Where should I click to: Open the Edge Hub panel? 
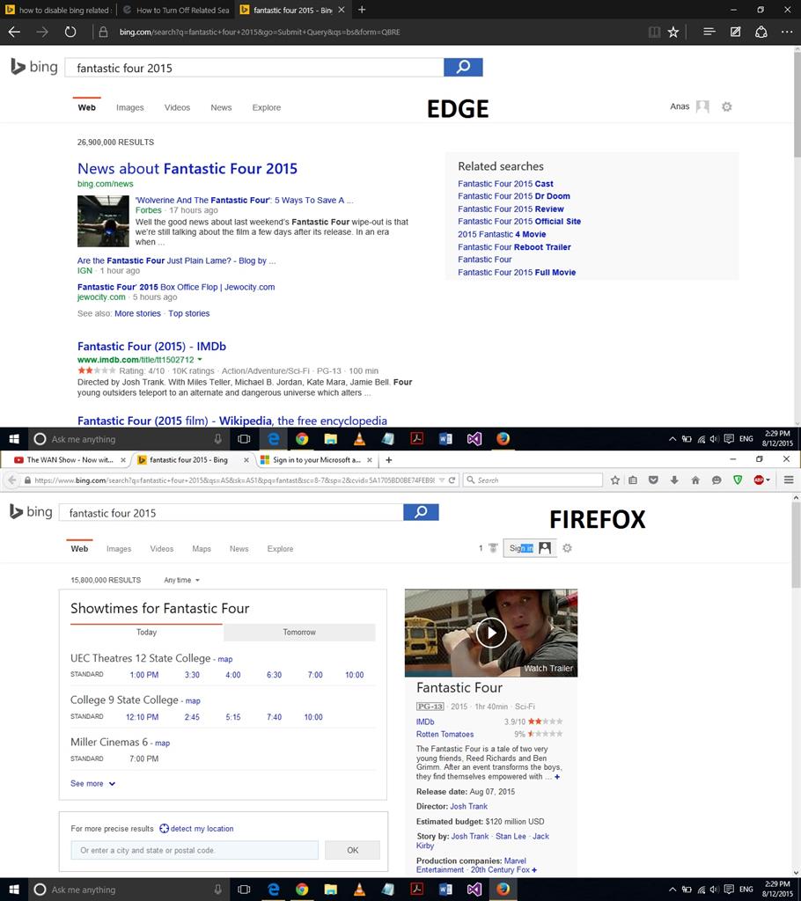pyautogui.click(x=709, y=32)
